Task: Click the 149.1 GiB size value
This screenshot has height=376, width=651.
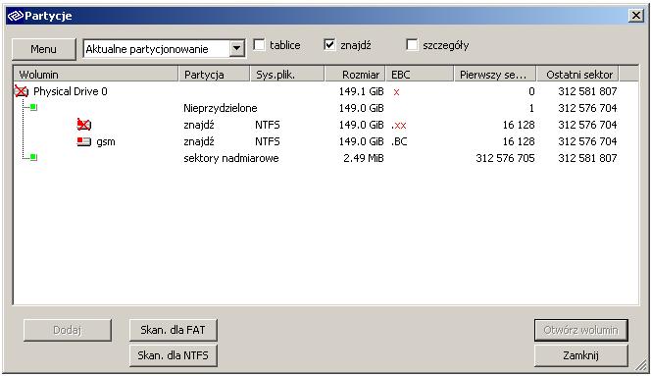Action: (x=361, y=91)
